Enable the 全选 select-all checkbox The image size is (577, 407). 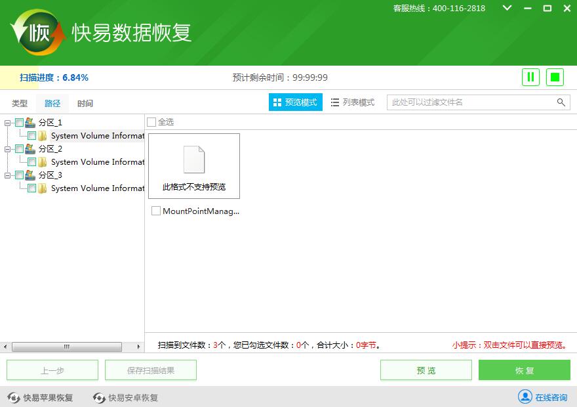tap(151, 121)
